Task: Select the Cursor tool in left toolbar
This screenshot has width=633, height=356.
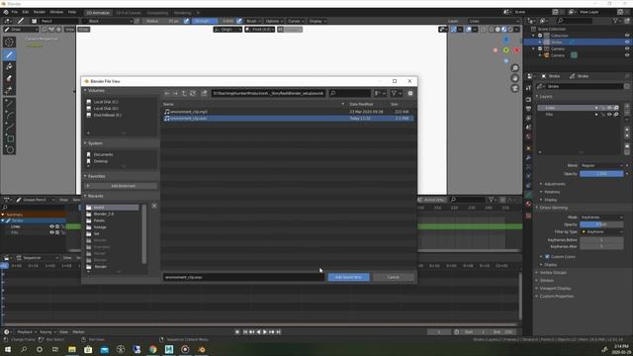Action: pyautogui.click(x=9, y=42)
